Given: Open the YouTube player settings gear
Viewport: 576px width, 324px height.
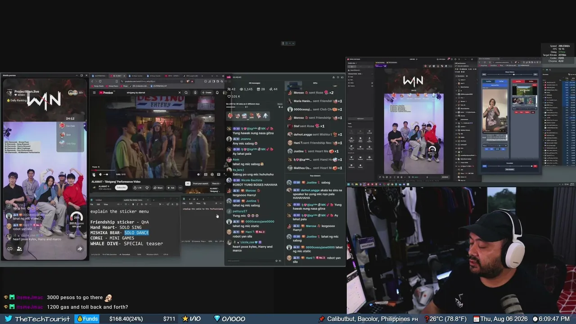Looking at the screenshot, I should (x=212, y=175).
